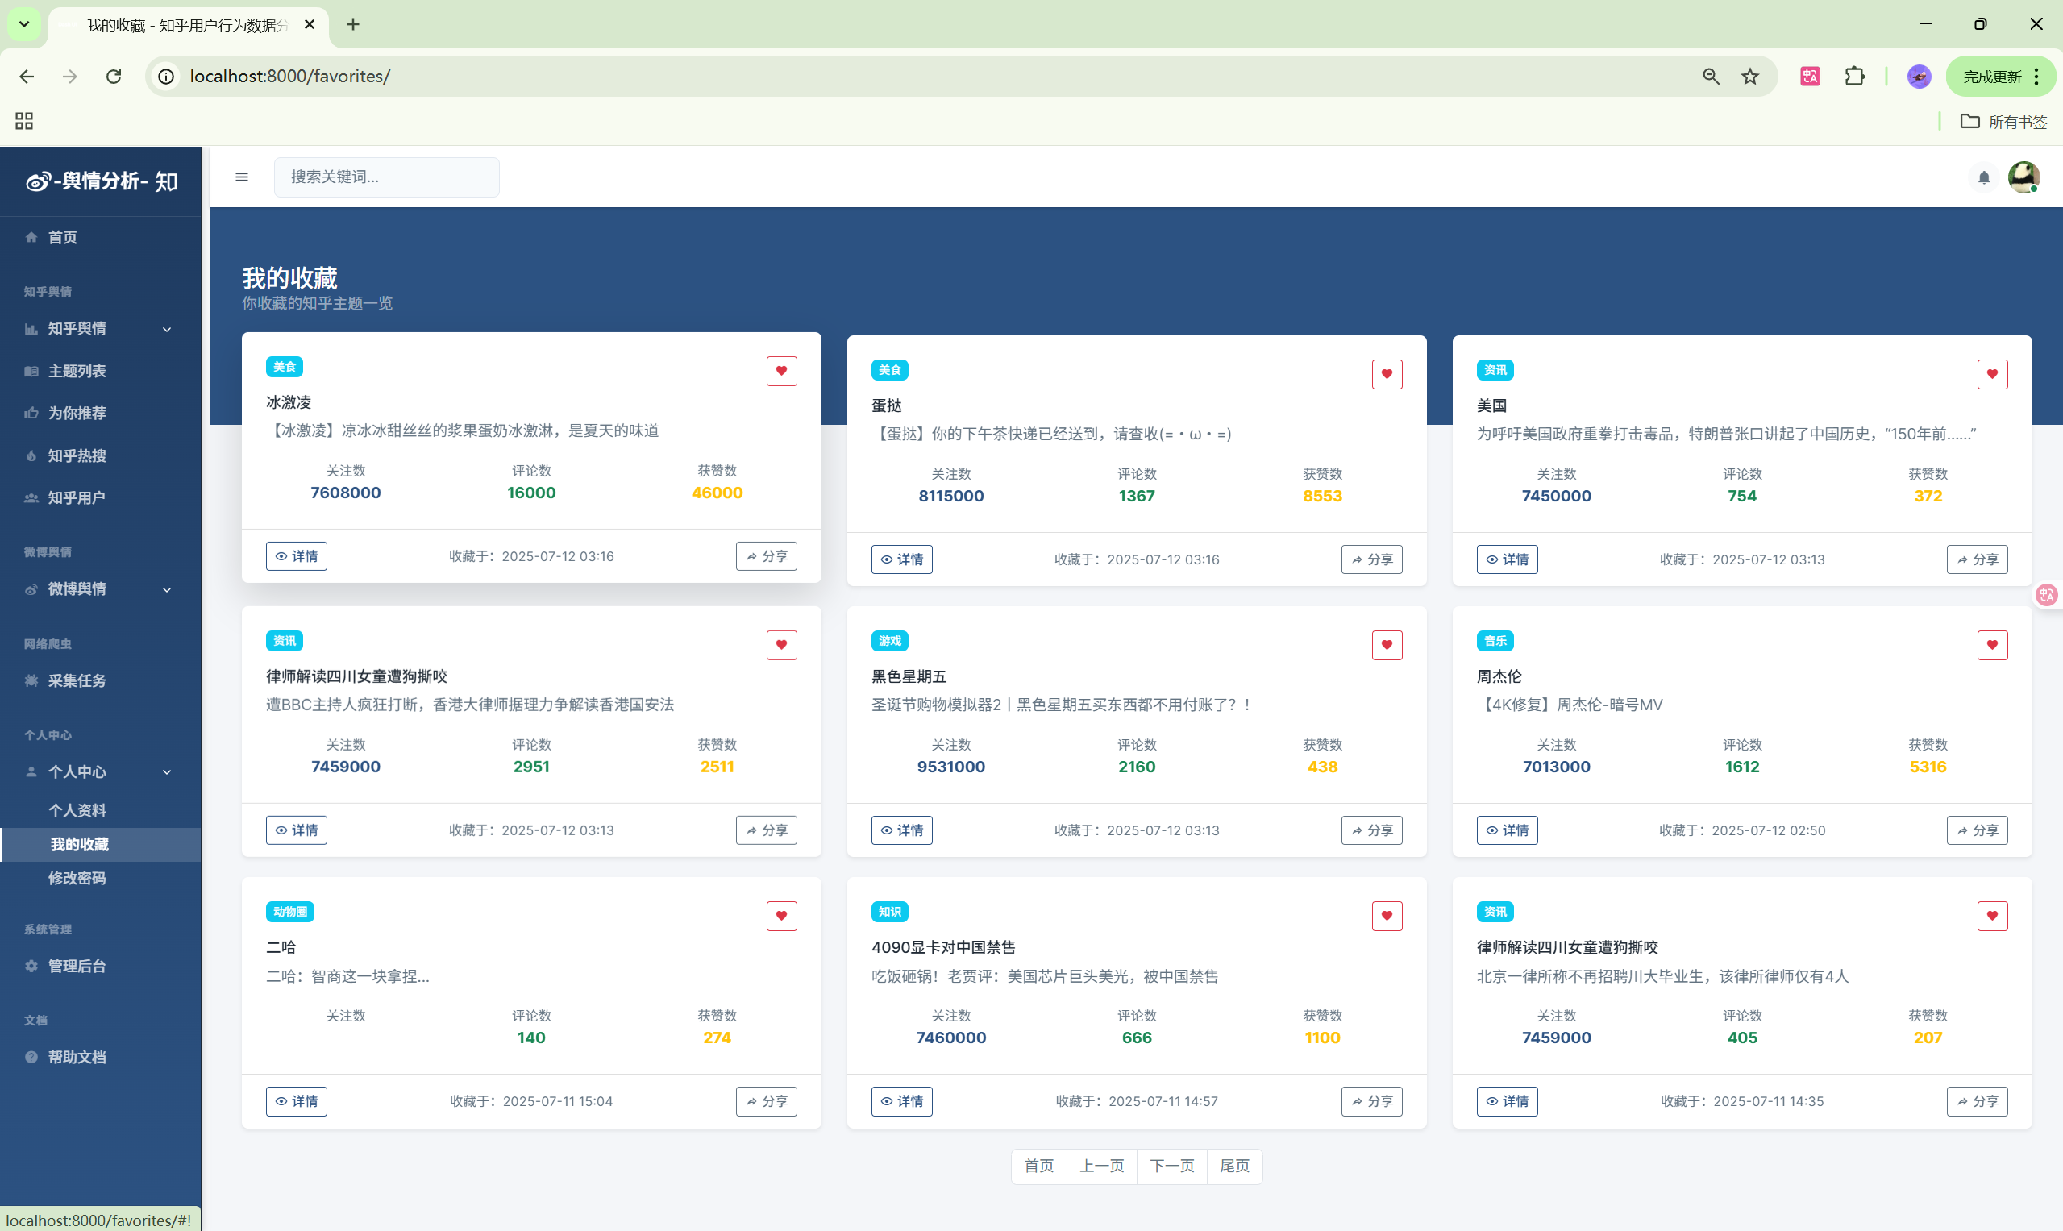Expand the 知乎舆情 sidebar menu
This screenshot has width=2063, height=1231.
pos(99,328)
